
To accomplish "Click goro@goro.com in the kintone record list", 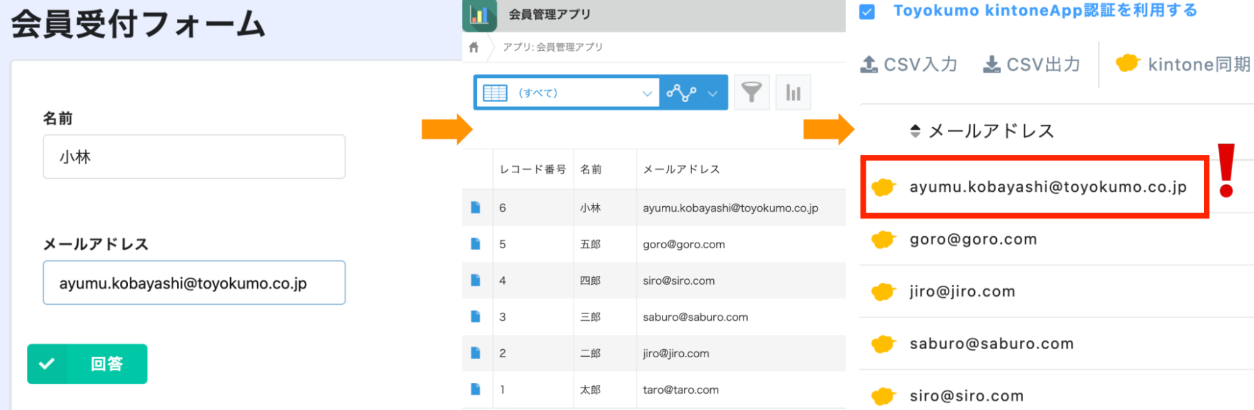I will pyautogui.click(x=684, y=244).
